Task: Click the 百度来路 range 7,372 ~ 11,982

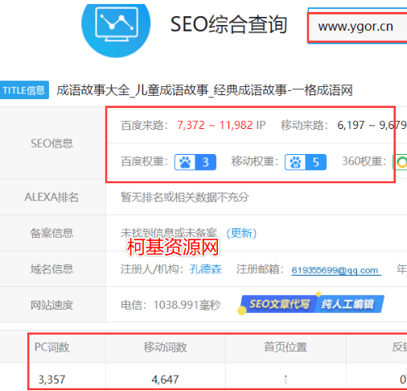Action: (215, 125)
